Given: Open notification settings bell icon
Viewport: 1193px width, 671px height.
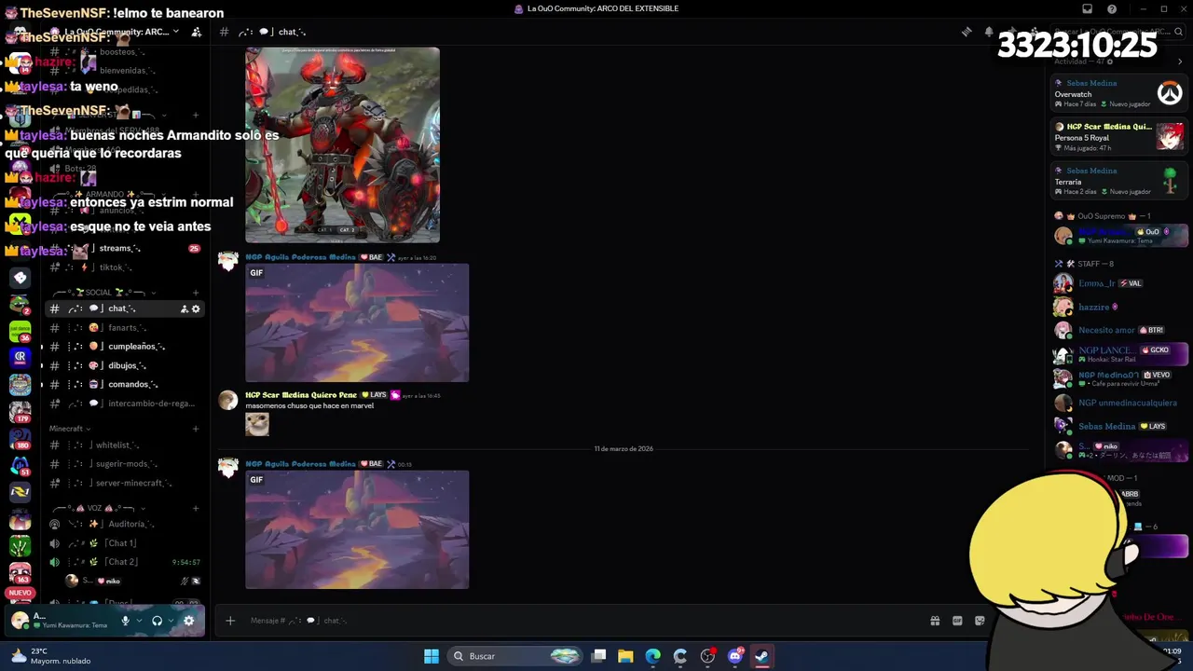Looking at the screenshot, I should tap(989, 32).
